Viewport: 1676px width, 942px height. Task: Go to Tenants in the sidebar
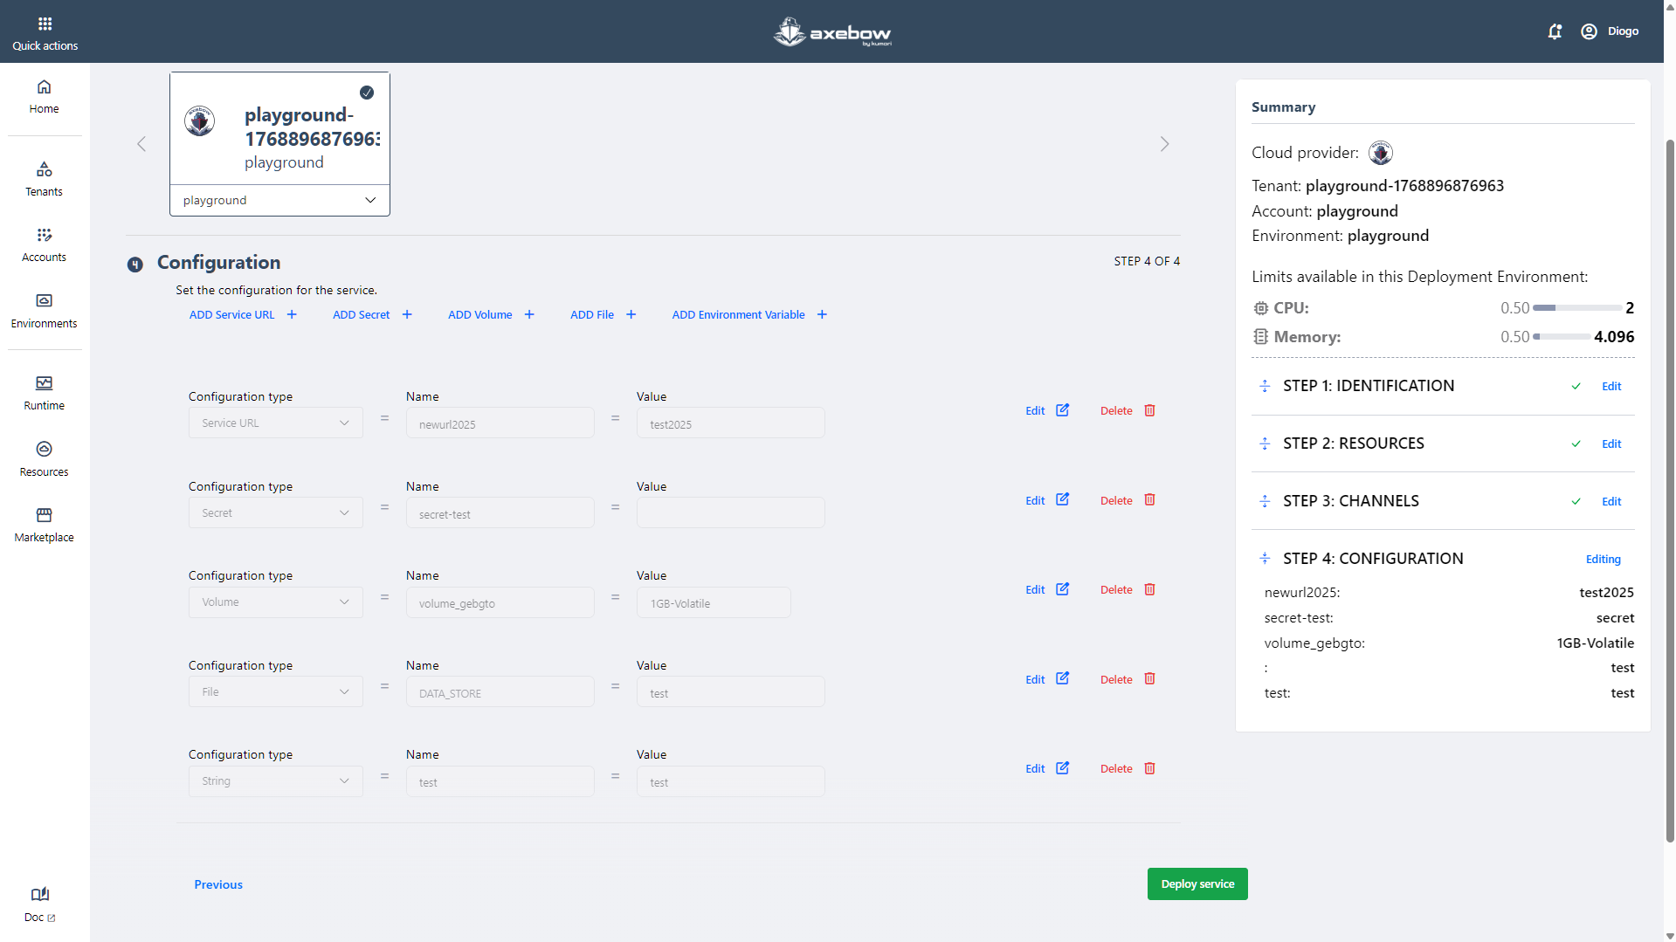pyautogui.click(x=44, y=179)
